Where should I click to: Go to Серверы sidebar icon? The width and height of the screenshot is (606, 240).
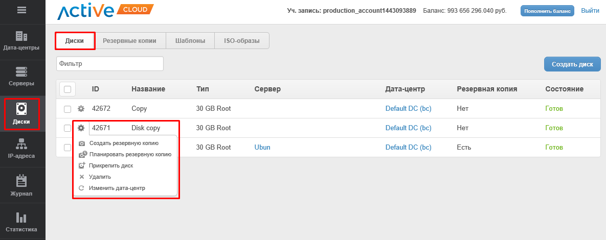[21, 76]
